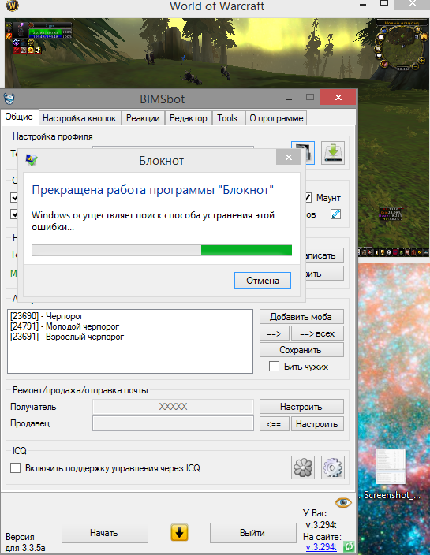The image size is (430, 555).
Task: Enable Бить чужих checkbox
Action: point(274,367)
